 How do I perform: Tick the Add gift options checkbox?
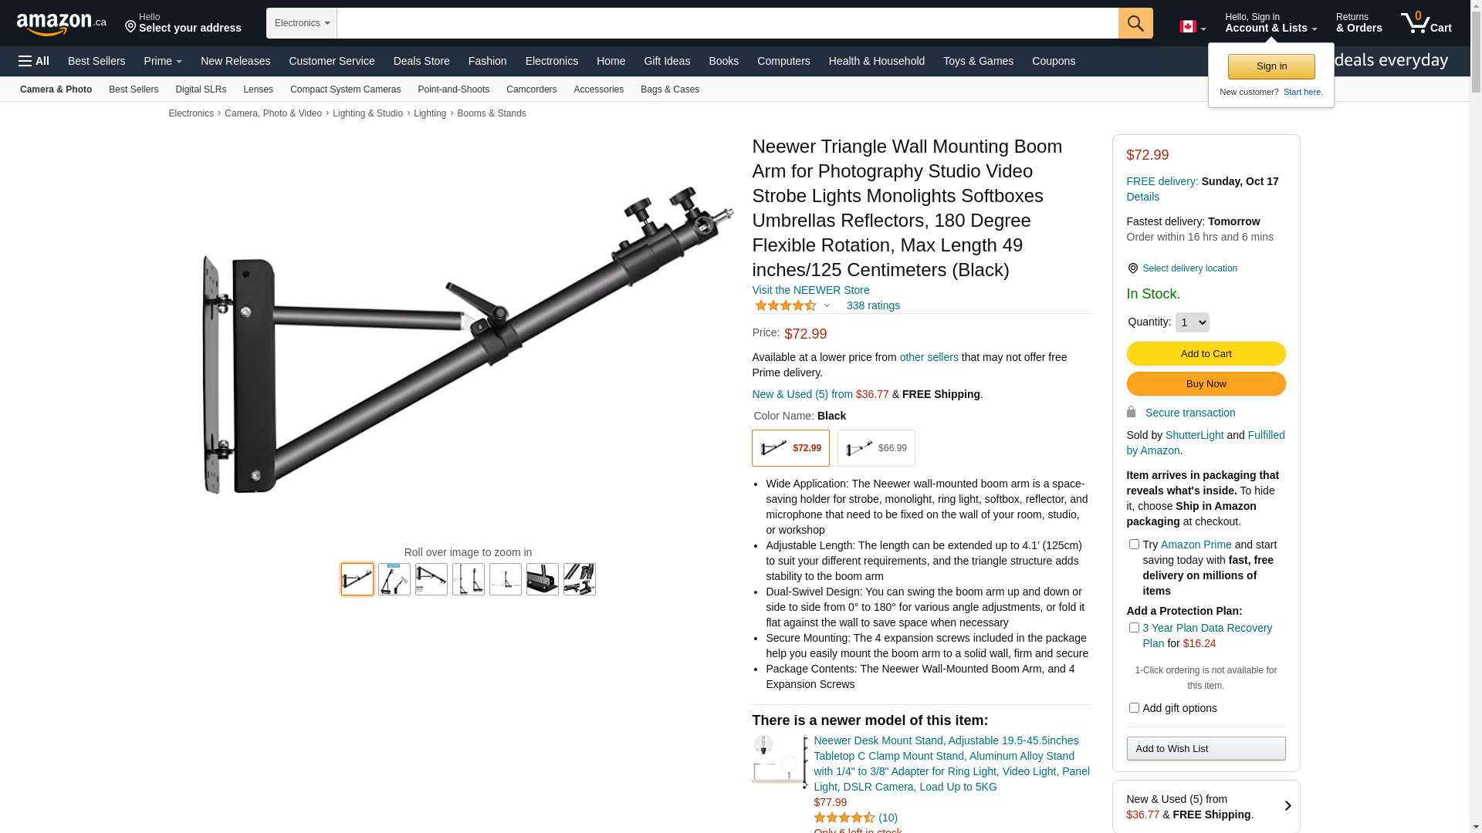point(1134,708)
